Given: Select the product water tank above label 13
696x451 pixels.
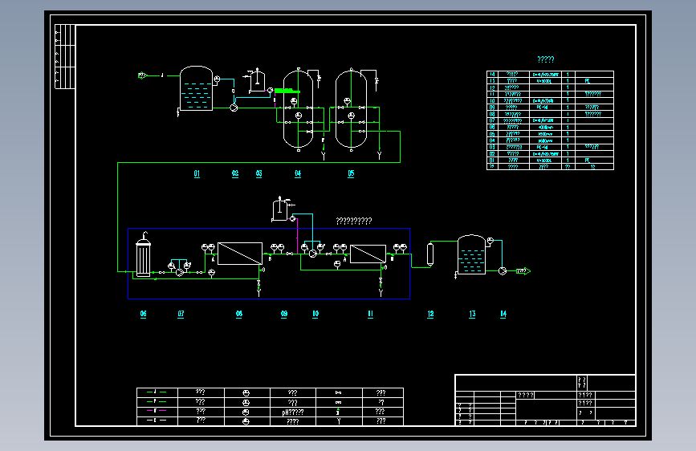Looking at the screenshot, I should (471, 254).
